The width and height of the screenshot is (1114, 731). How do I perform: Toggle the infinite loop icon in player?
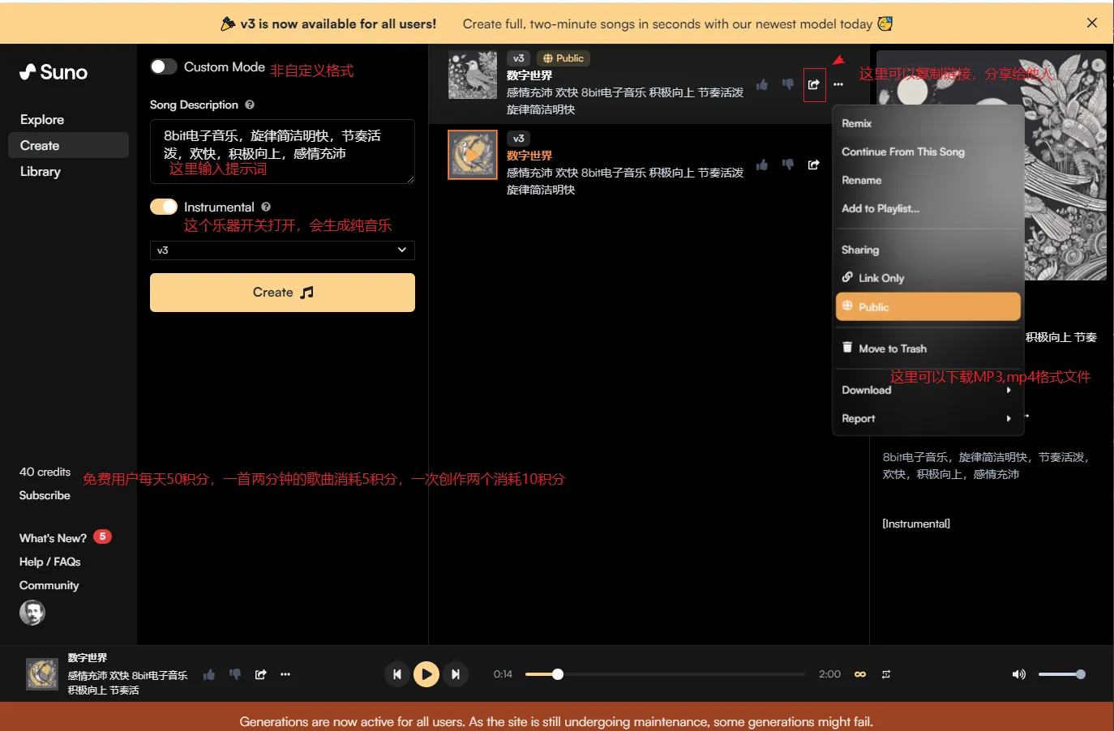tap(860, 674)
